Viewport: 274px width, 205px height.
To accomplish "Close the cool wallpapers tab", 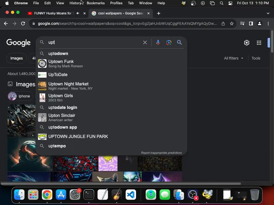I will coord(148,13).
